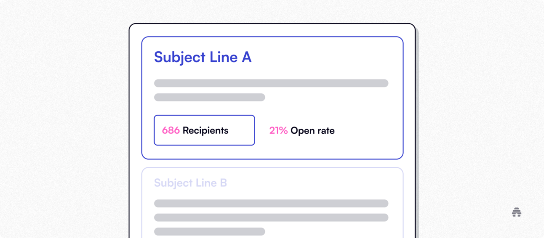The image size is (544, 238).
Task: Select the faded Subject Line B heading
Action: click(190, 183)
